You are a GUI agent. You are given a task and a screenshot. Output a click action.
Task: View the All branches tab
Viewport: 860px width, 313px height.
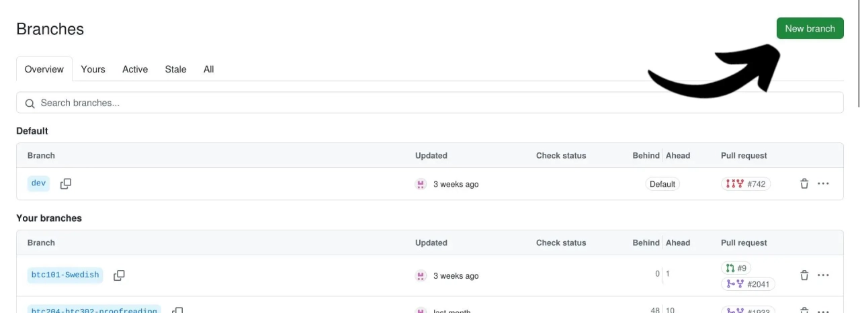[x=209, y=69]
